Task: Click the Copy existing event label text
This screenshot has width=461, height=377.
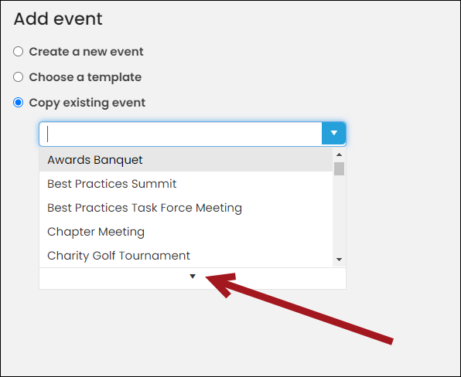Action: click(x=87, y=103)
